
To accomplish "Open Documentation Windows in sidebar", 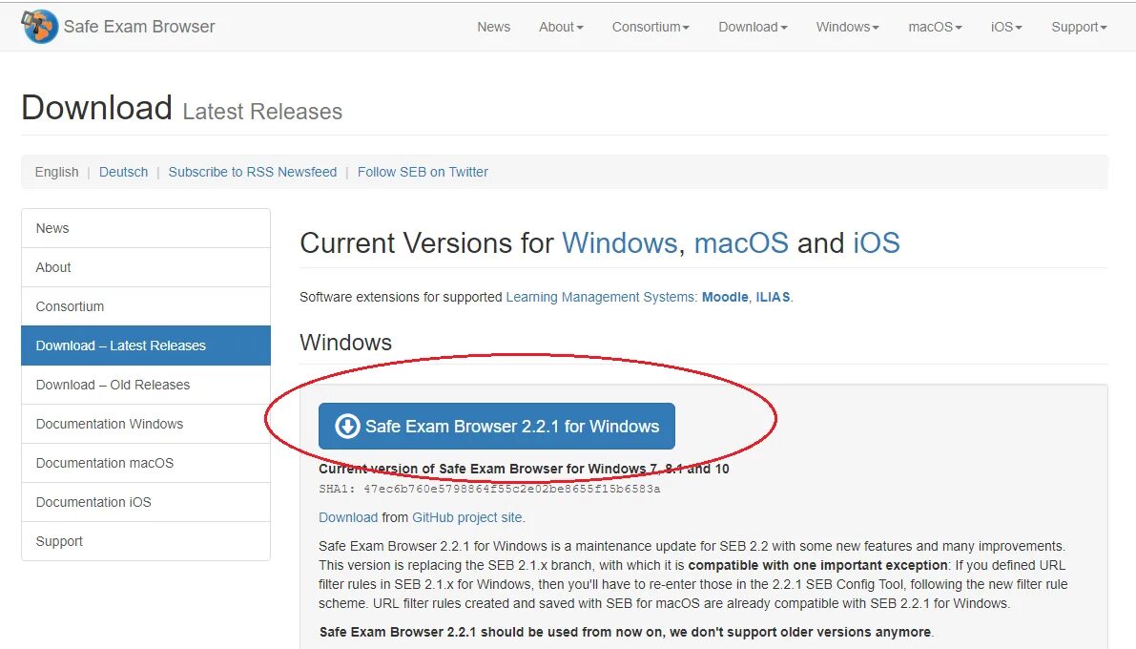I will (146, 424).
